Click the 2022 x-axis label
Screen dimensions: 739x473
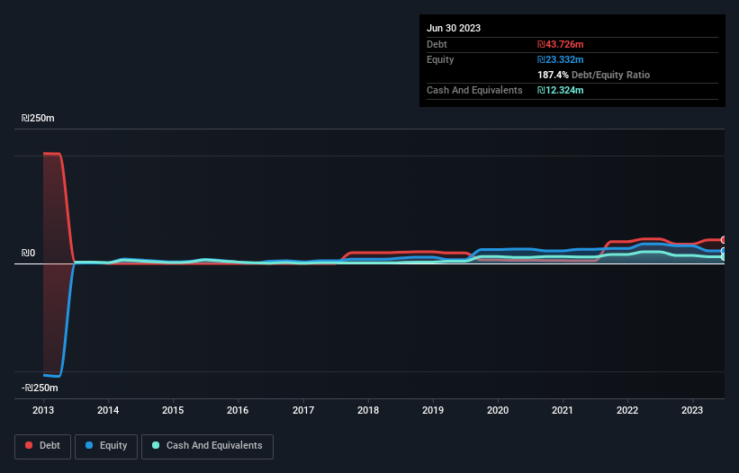click(627, 410)
